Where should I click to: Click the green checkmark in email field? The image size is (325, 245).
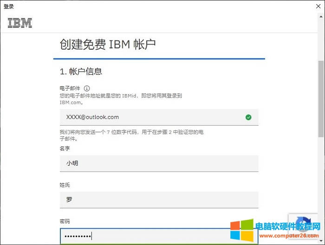click(x=248, y=117)
